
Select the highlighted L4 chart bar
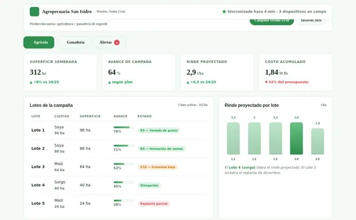pos(297,139)
